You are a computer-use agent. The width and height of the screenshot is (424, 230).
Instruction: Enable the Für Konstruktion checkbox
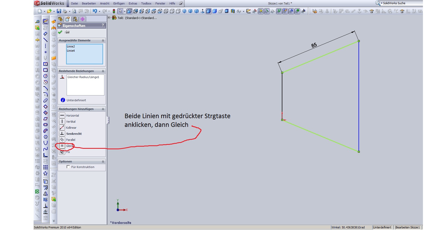coord(68,167)
